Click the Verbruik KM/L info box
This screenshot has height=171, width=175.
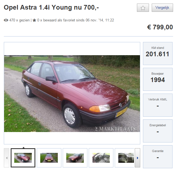158,105
